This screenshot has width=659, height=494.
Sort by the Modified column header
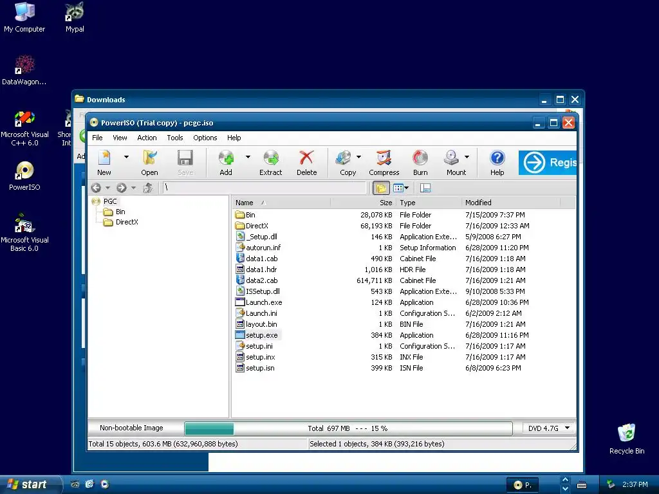point(510,203)
